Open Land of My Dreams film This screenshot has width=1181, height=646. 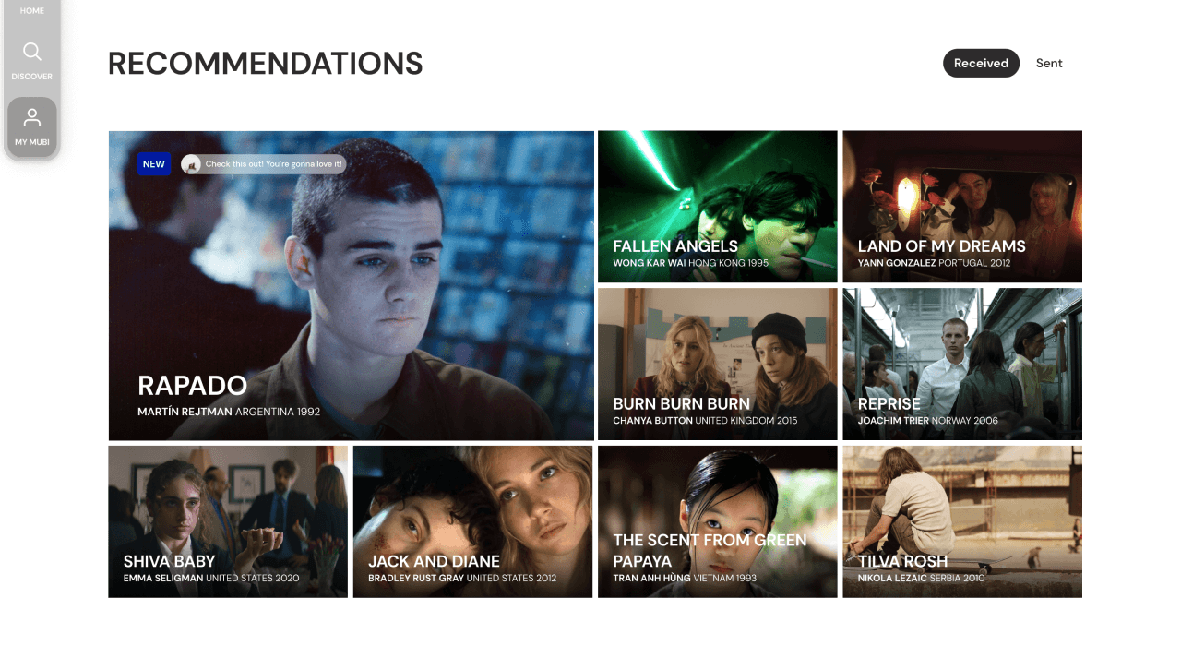962,207
